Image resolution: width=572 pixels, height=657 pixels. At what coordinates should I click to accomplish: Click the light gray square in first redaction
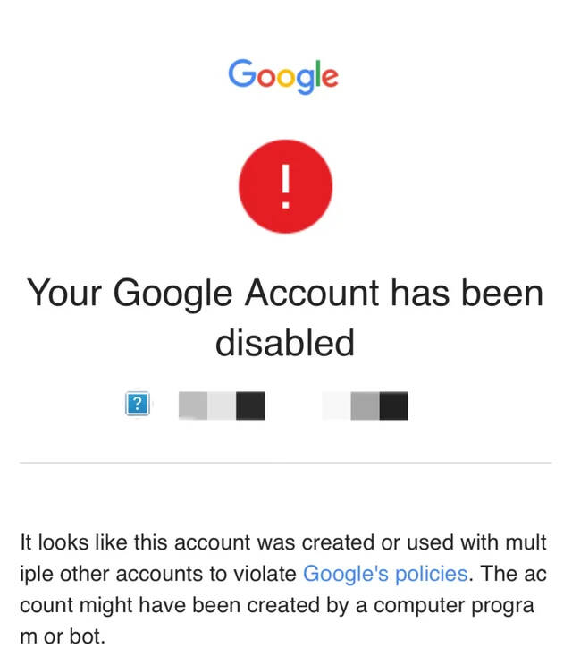pyautogui.click(x=193, y=405)
